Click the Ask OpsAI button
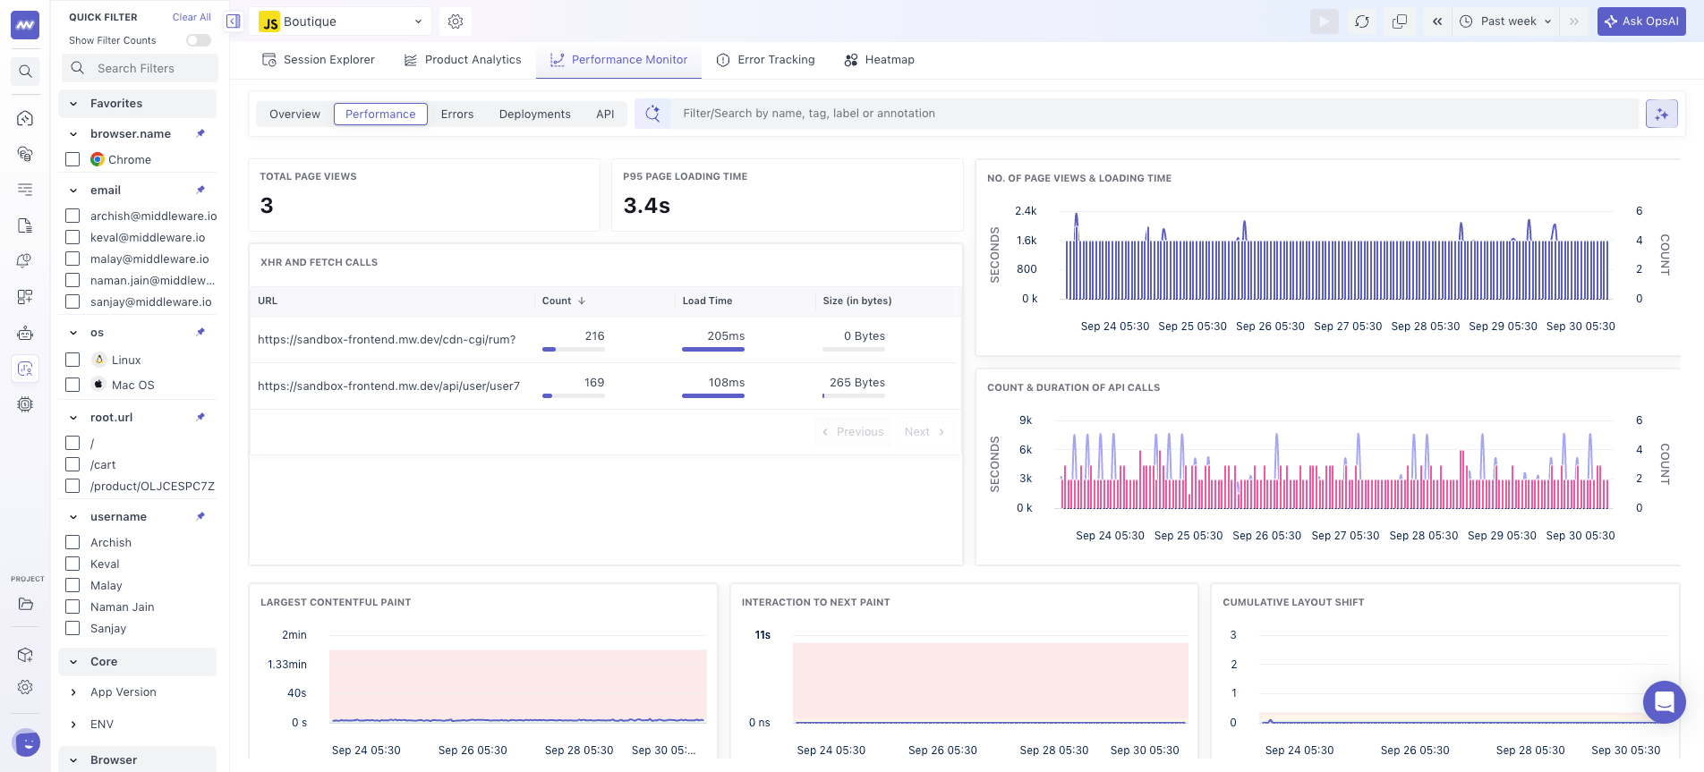The width and height of the screenshot is (1704, 772). [x=1641, y=21]
